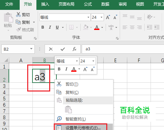This screenshot has width=164, height=130.
Task: Decrease font size in mini toolbar
Action: [x=93, y=69]
